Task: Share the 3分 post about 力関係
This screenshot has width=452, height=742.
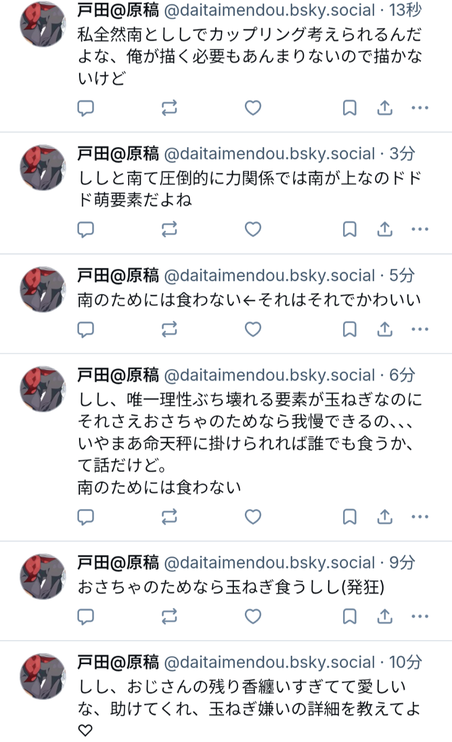Action: (385, 229)
